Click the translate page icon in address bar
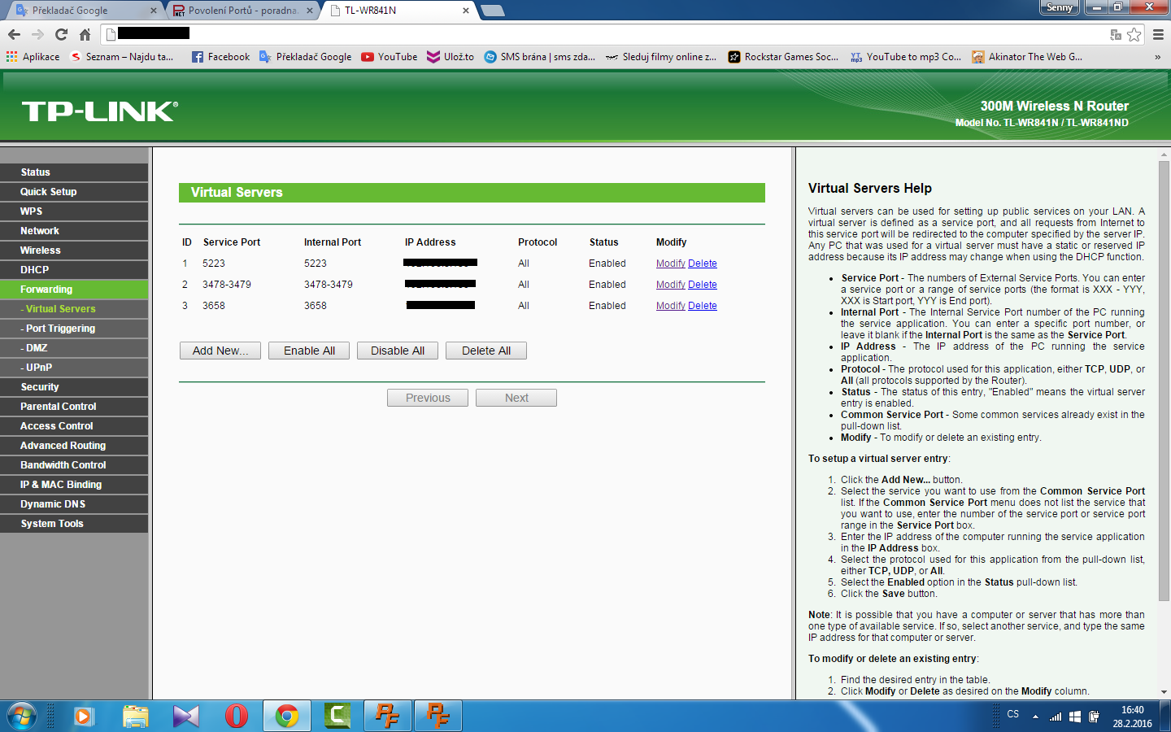1171x732 pixels. [1116, 34]
